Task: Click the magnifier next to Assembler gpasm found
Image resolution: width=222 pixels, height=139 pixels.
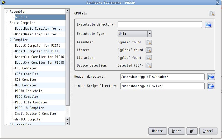Action: point(148,42)
